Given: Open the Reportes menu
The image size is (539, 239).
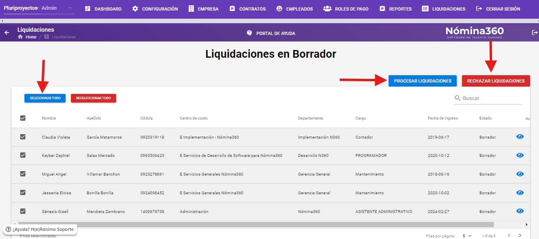Looking at the screenshot, I should pos(395,9).
